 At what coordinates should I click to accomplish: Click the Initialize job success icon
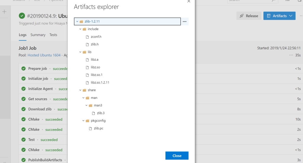coord(24,78)
